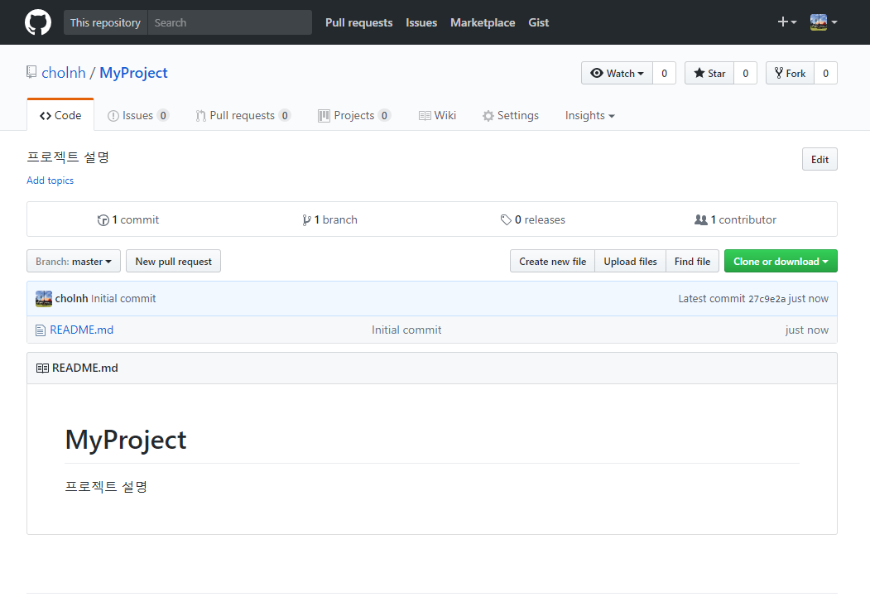Open Marketplace from top navigation
870x602 pixels.
[483, 22]
